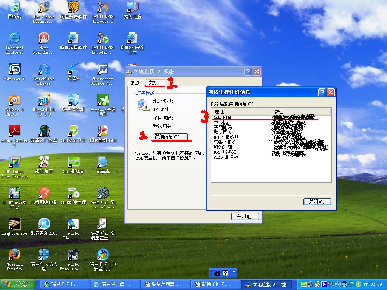The image size is (387, 290).
Task: Click the green umbrella tray icon
Action: pyautogui.click(x=351, y=284)
